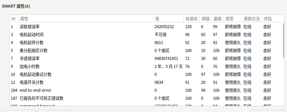The height and width of the screenshot is (112, 287).
Task: Click threshold 85 in 电机起动时间 row
Action: pos(203,35)
